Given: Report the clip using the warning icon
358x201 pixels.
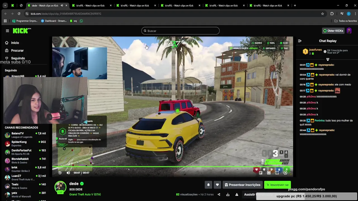Looking at the screenshot, I should [237, 195].
